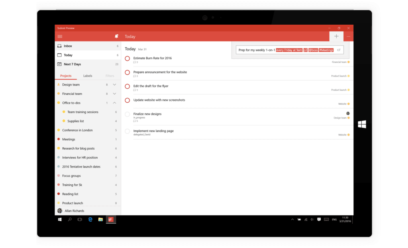Open the Next 7 Days view icon
The height and width of the screenshot is (248, 408).
[59, 64]
